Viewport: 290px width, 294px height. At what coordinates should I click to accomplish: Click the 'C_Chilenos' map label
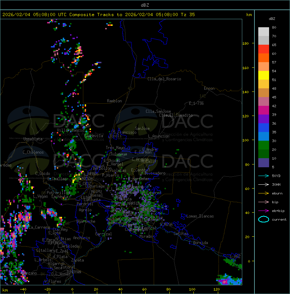point(33,152)
